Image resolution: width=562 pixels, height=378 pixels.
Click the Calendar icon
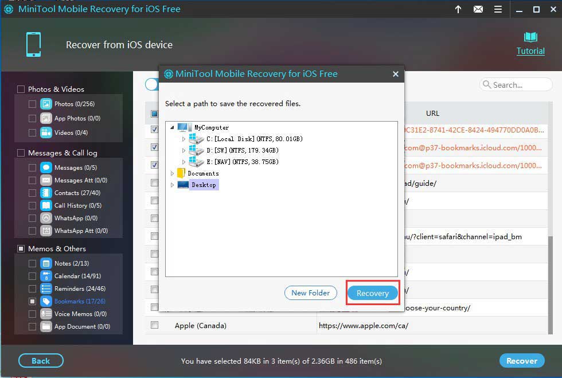point(46,276)
